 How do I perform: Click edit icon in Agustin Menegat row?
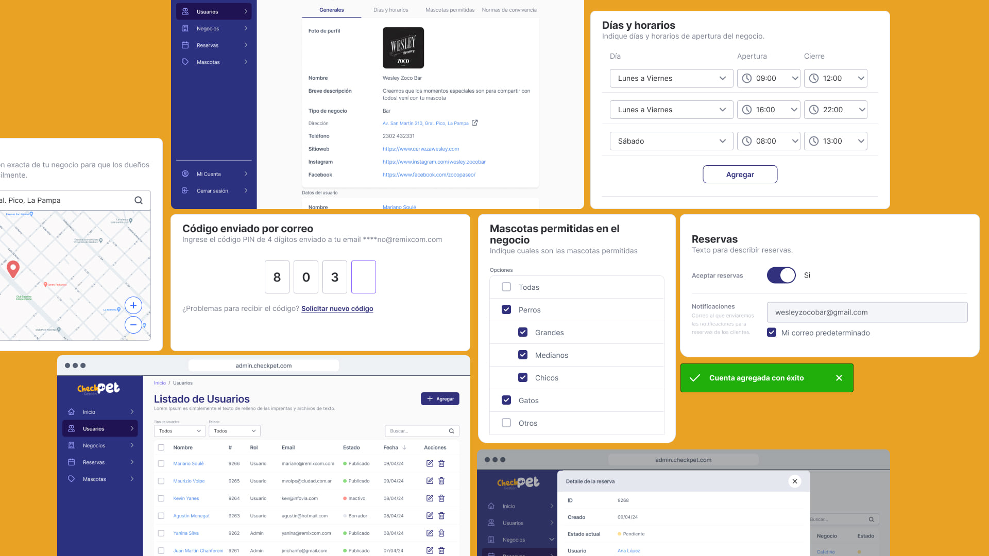pyautogui.click(x=430, y=516)
